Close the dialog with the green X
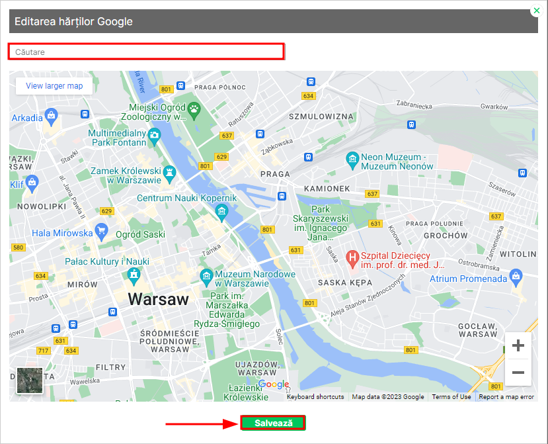548x444 pixels. point(536,11)
